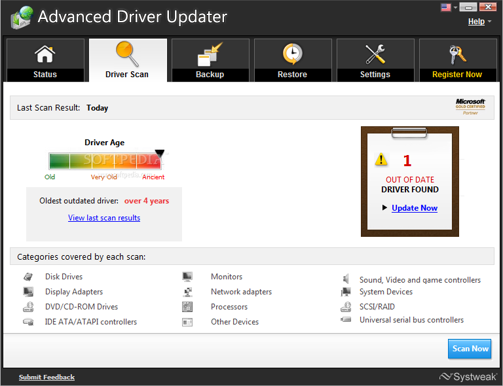
Task: Click the 'Monitors' category text
Action: pos(227,277)
